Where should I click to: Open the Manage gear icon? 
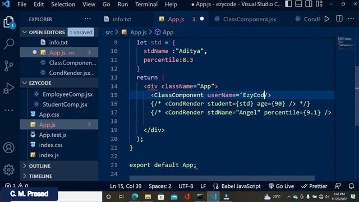[x=9, y=169]
